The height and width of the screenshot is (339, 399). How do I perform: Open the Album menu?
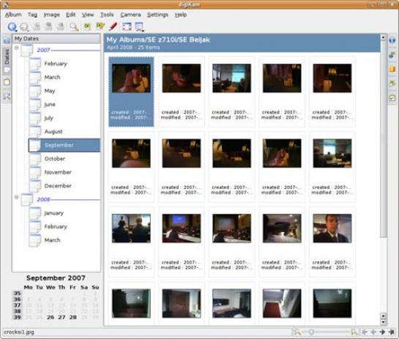[13, 15]
